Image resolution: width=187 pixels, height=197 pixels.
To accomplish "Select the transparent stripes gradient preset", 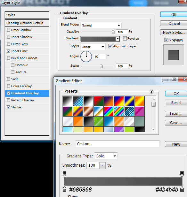I will click(x=129, y=111).
